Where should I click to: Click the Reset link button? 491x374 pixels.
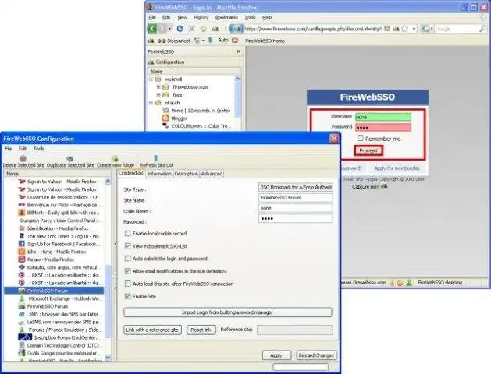click(201, 330)
